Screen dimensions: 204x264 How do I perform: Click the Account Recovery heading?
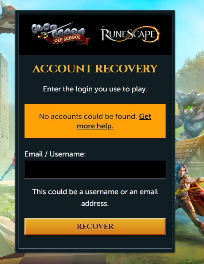coord(95,69)
